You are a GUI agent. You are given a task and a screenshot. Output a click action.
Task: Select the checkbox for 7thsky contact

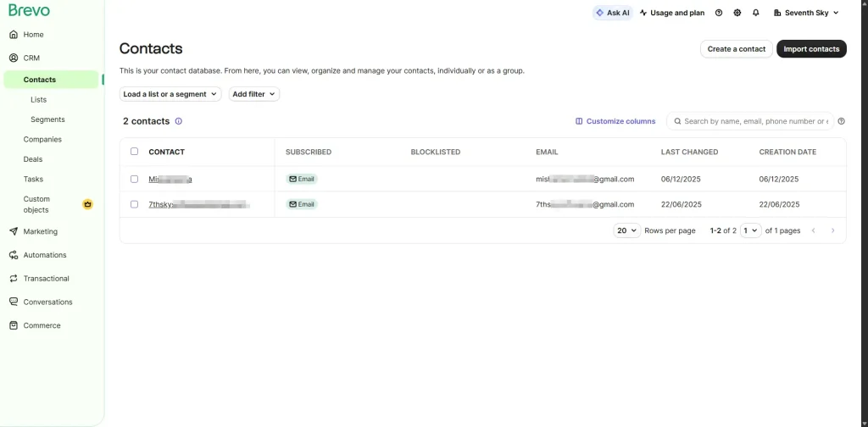point(134,204)
